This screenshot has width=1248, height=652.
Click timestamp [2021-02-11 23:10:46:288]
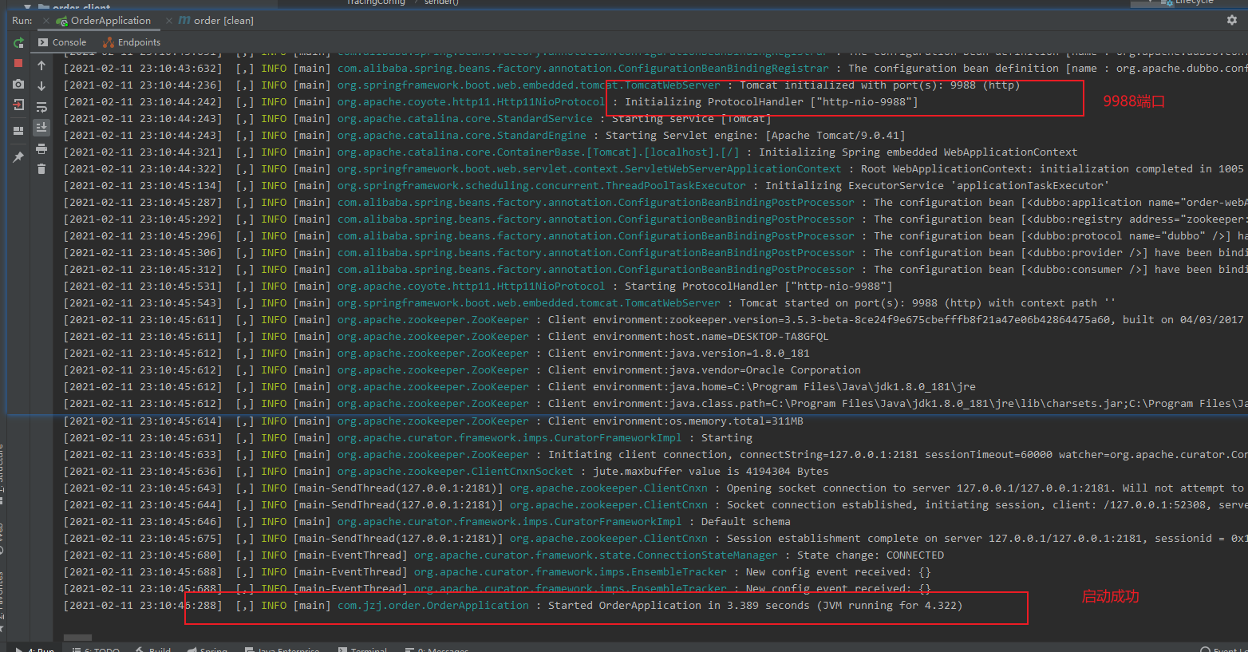142,606
